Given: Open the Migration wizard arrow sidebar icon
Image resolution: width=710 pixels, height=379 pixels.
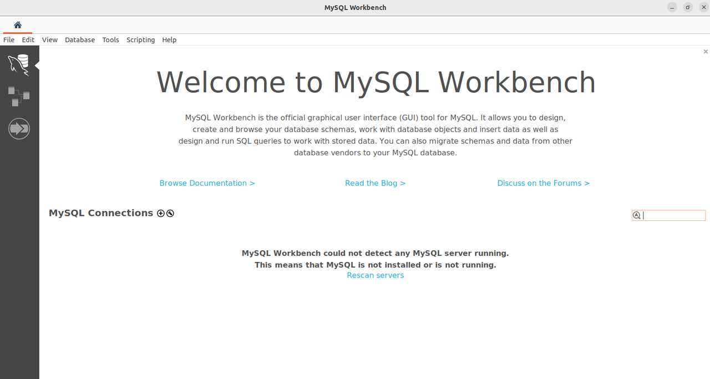Looking at the screenshot, I should (x=19, y=129).
